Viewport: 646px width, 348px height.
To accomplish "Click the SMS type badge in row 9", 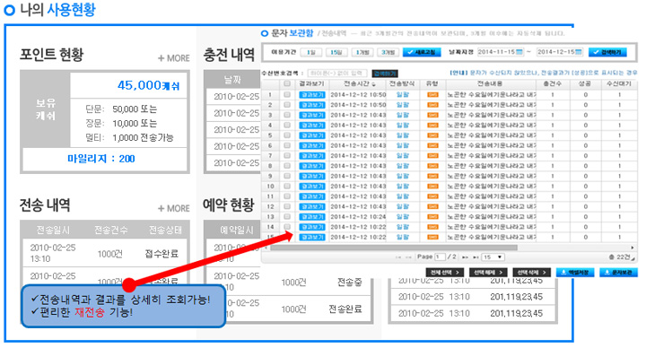I will [x=432, y=177].
